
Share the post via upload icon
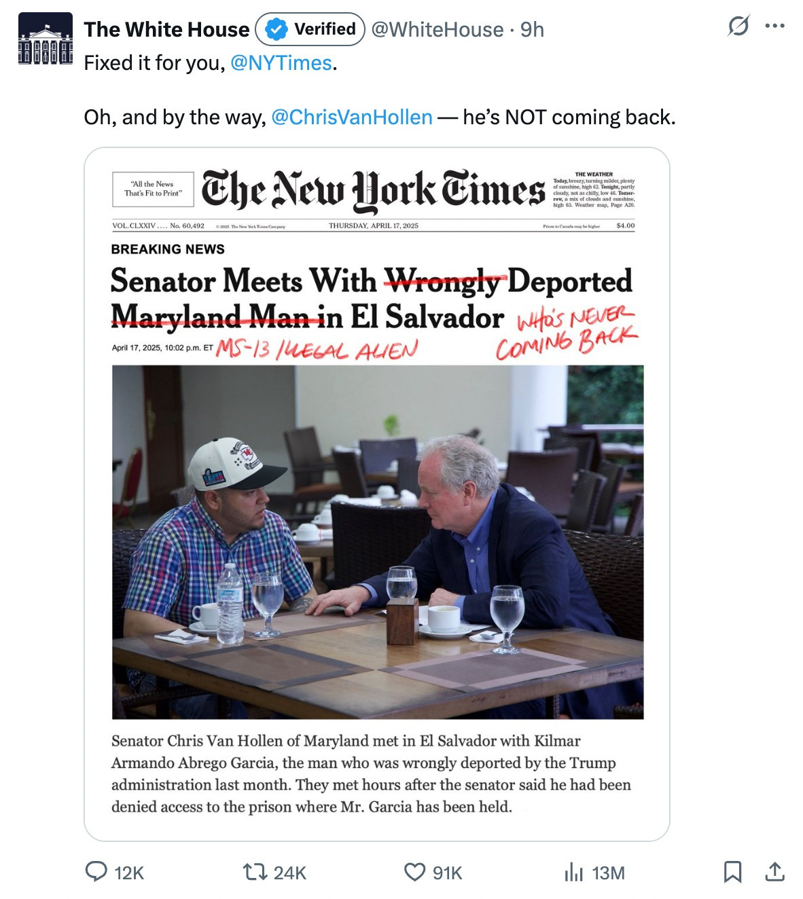[775, 872]
